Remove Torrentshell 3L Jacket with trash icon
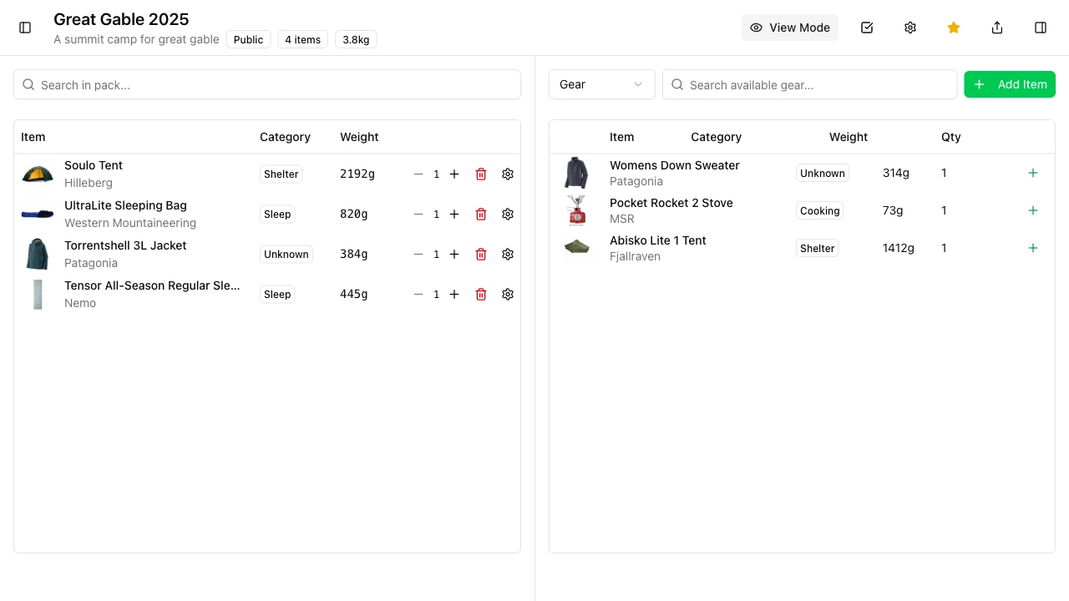Image resolution: width=1069 pixels, height=601 pixels. pyautogui.click(x=481, y=254)
